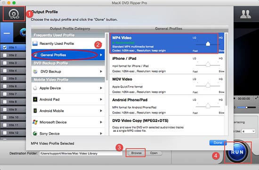Viewport: 259px width, 170px height.
Task: Check the title 3 checkbox
Action: [5, 63]
